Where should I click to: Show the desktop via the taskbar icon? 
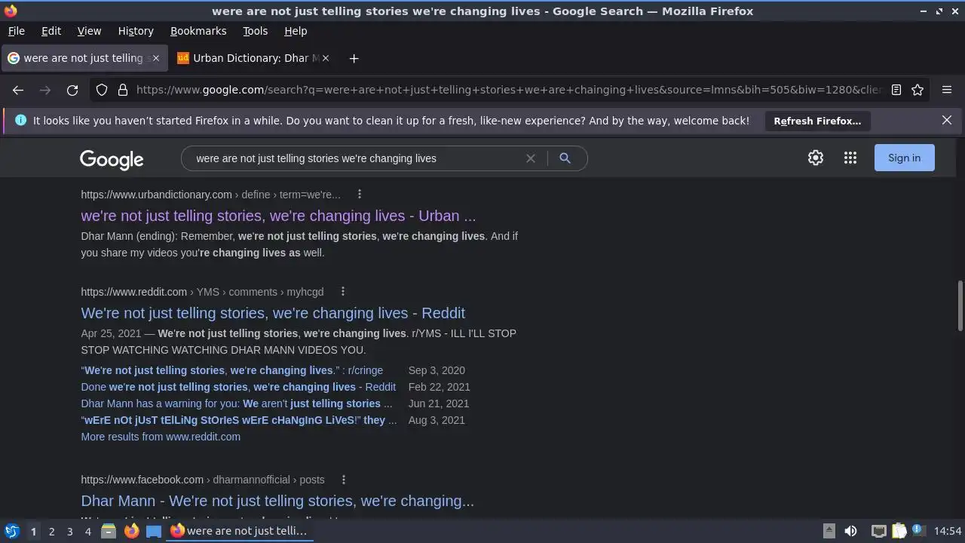coord(154,531)
